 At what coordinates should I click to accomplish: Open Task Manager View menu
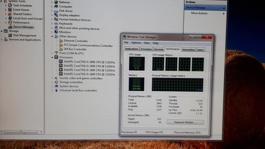pyautogui.click(x=147, y=43)
